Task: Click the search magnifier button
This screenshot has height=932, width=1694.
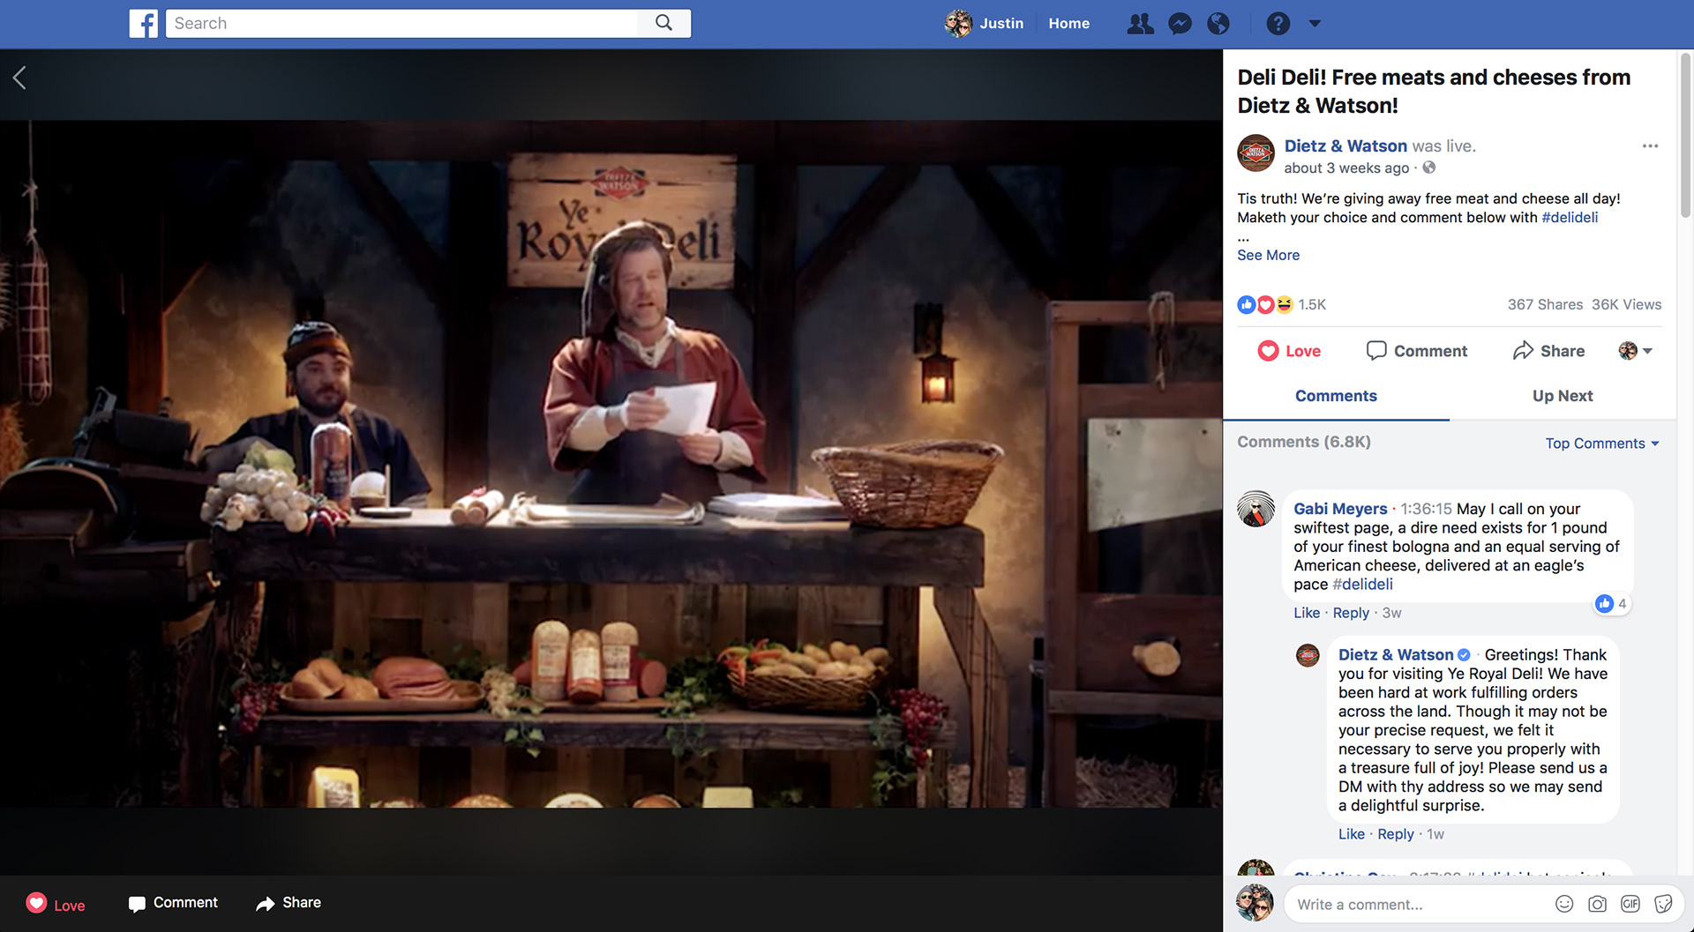Action: 663,23
